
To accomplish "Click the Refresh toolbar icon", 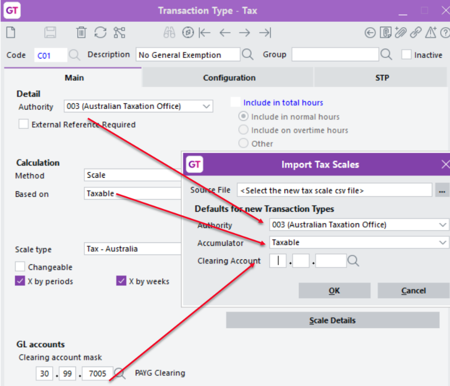I will 100,33.
